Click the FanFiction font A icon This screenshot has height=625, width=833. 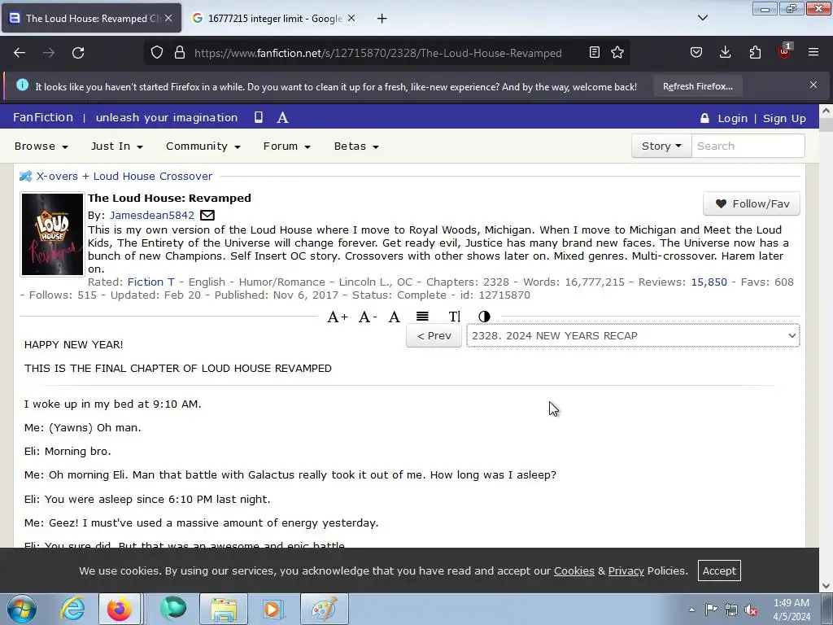point(282,117)
